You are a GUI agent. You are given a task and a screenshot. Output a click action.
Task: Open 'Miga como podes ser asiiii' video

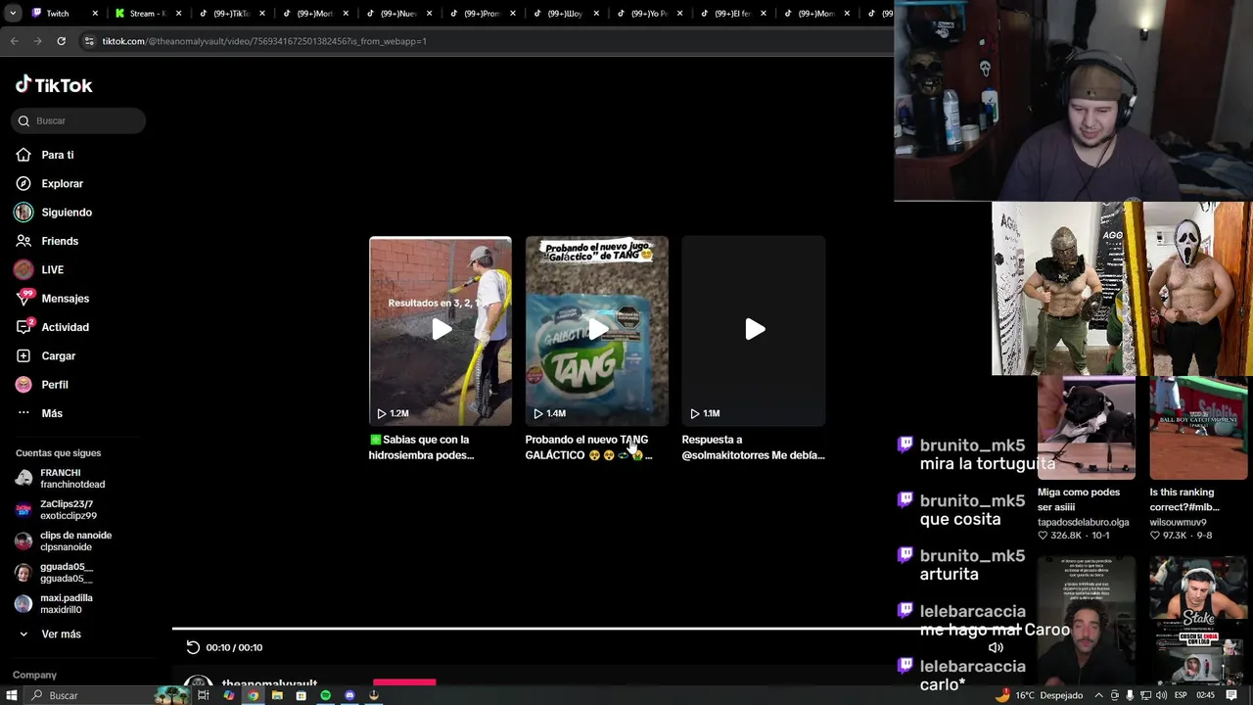[x=1086, y=428]
